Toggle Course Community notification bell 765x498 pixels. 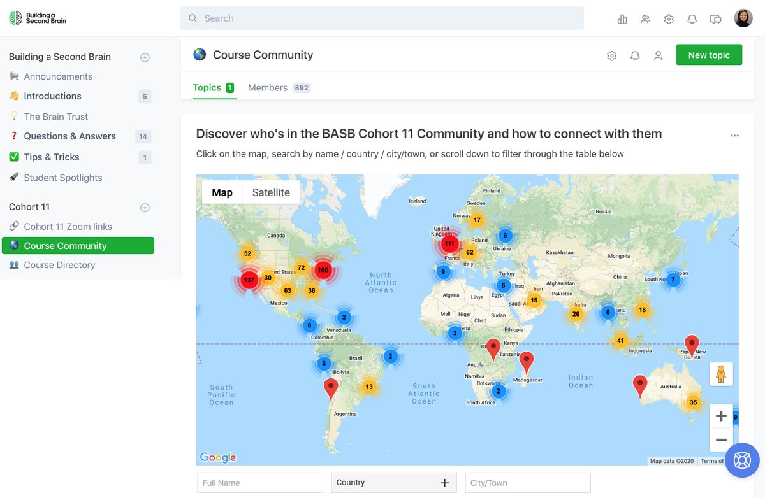click(x=635, y=56)
